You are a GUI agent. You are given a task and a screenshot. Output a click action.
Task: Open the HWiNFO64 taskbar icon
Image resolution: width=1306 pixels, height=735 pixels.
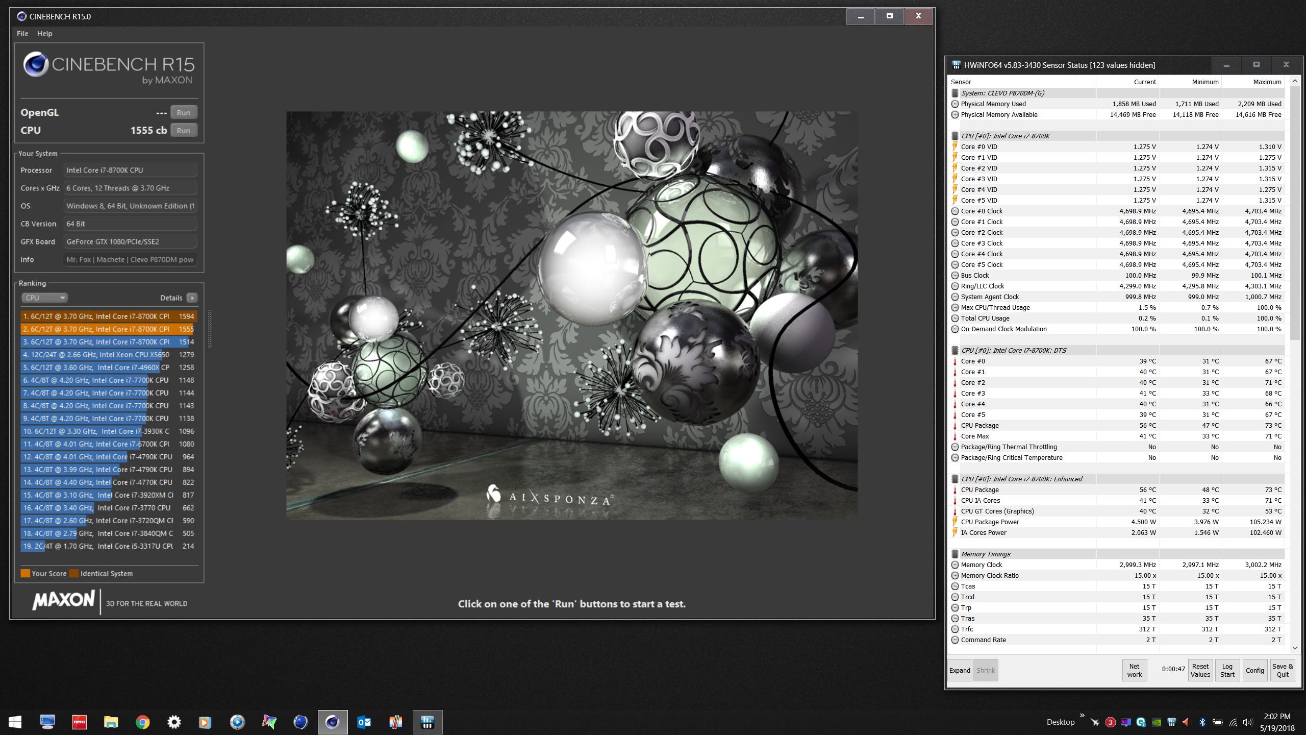point(428,722)
